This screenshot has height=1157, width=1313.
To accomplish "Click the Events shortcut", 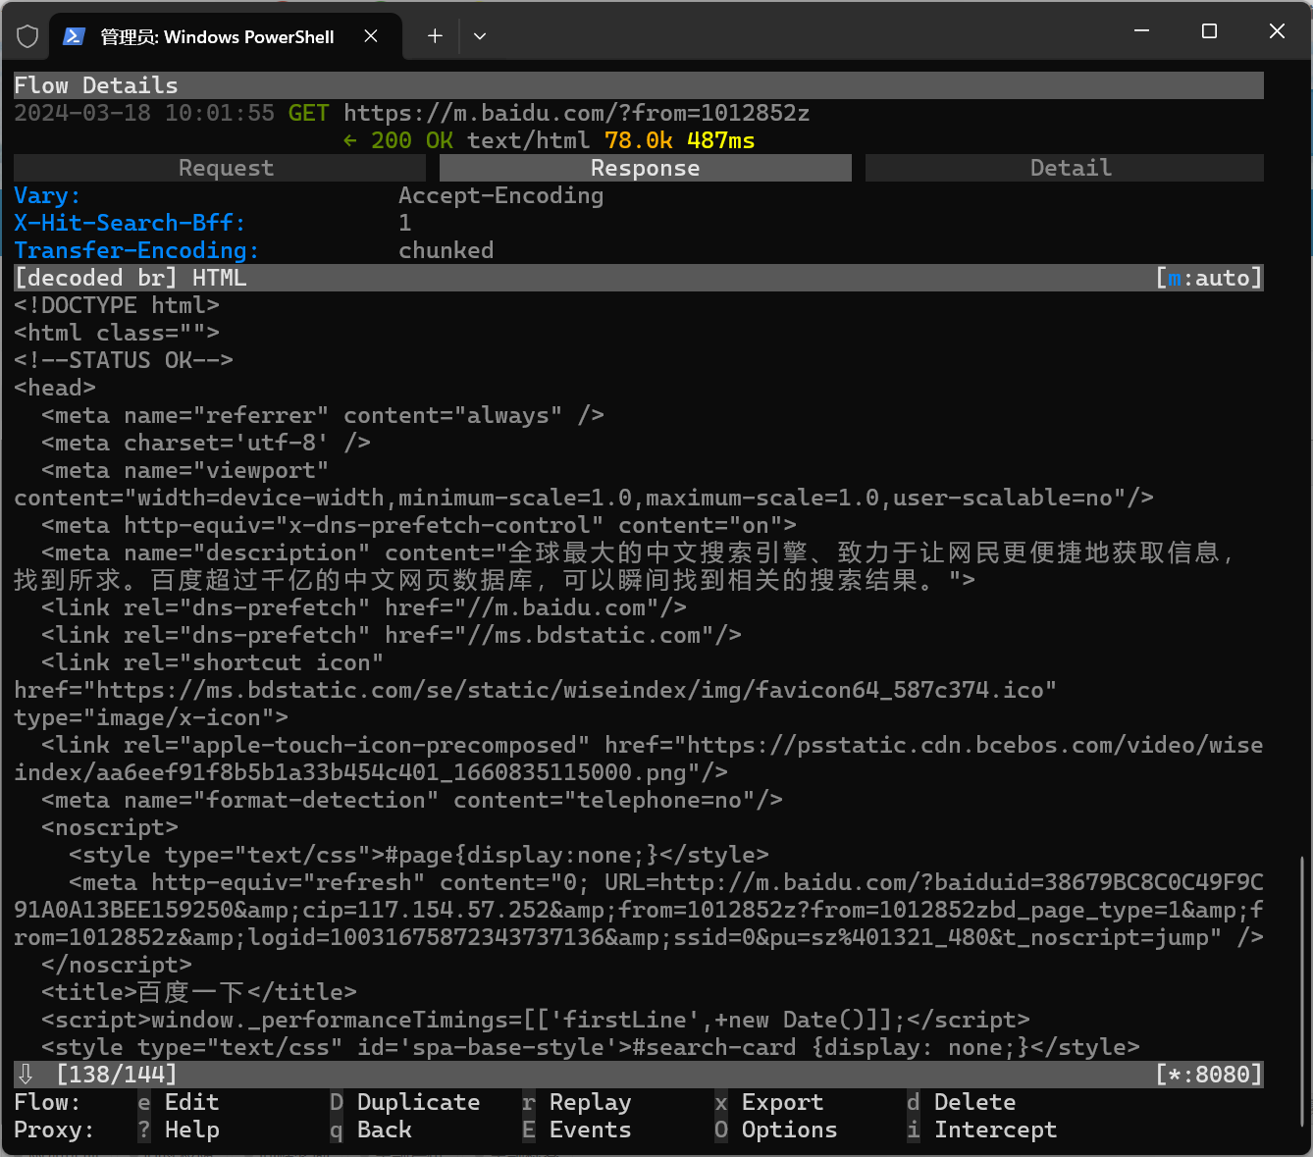I will tap(577, 1130).
